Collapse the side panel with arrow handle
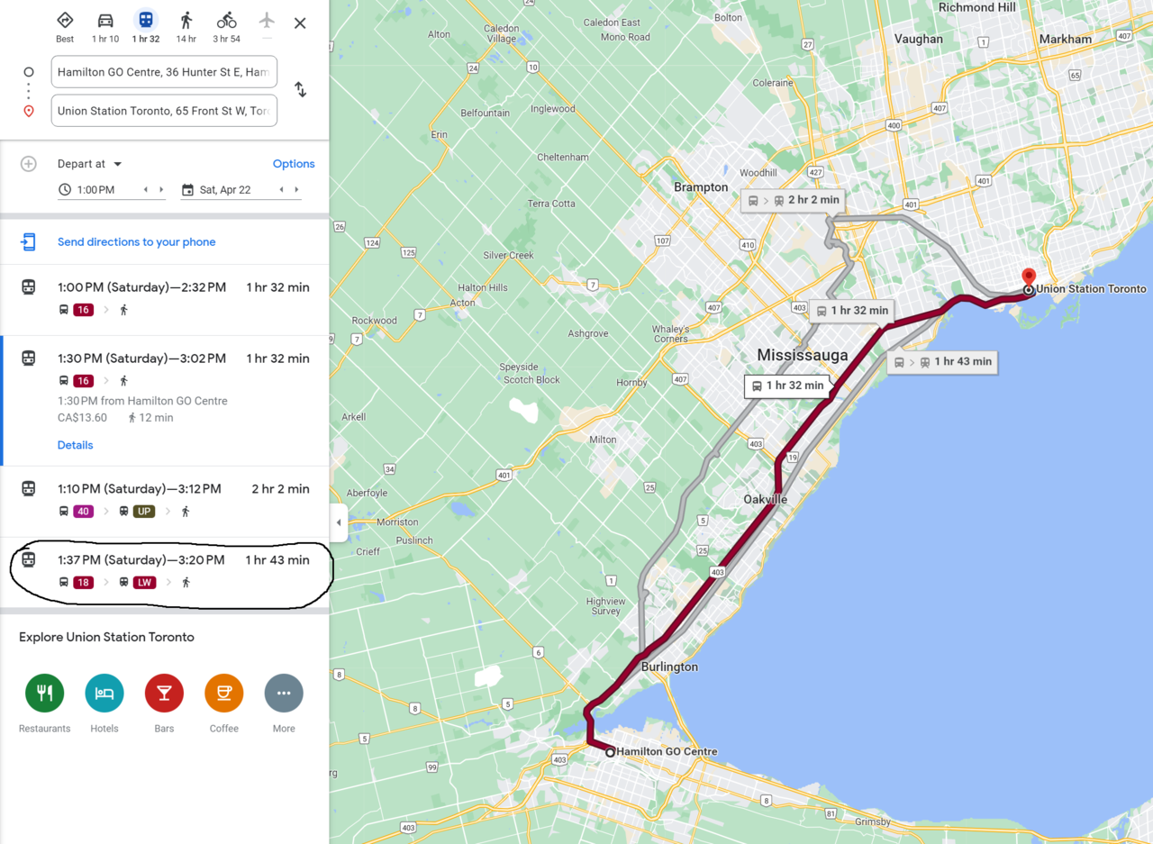The image size is (1153, 844). pos(339,522)
